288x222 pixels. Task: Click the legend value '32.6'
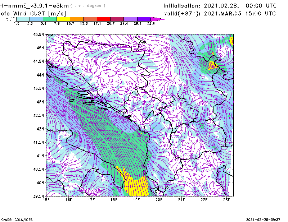click(151, 23)
